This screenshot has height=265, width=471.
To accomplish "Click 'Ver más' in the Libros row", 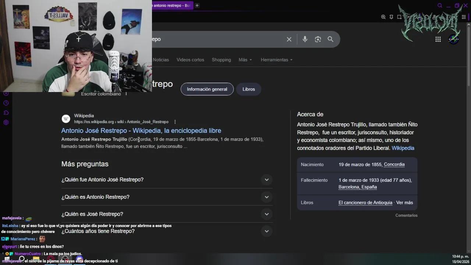I will pos(404,202).
